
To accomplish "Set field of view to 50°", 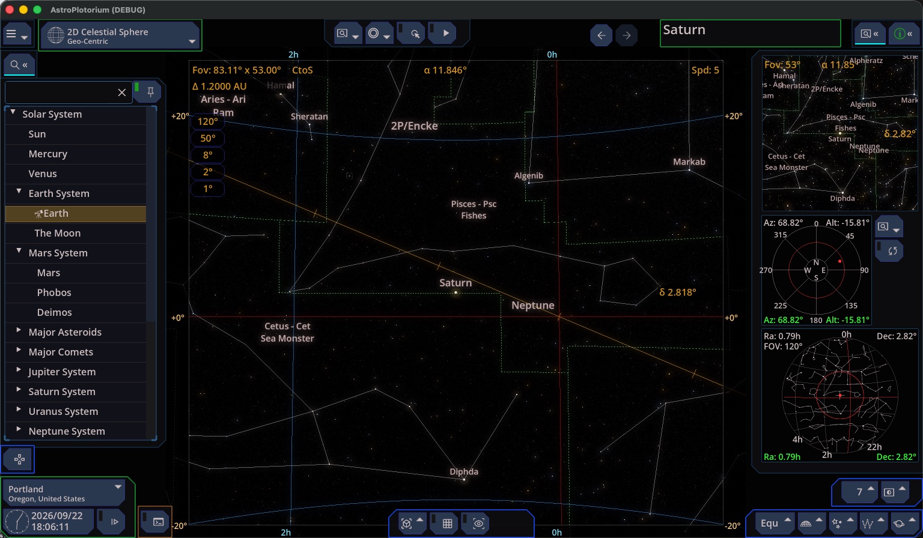I will pos(207,138).
